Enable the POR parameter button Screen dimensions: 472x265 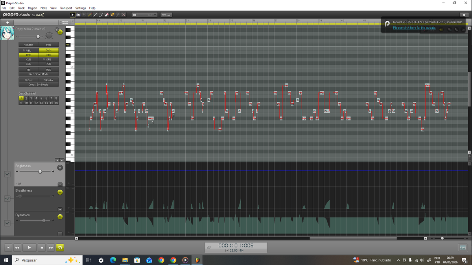[x=48, y=64]
